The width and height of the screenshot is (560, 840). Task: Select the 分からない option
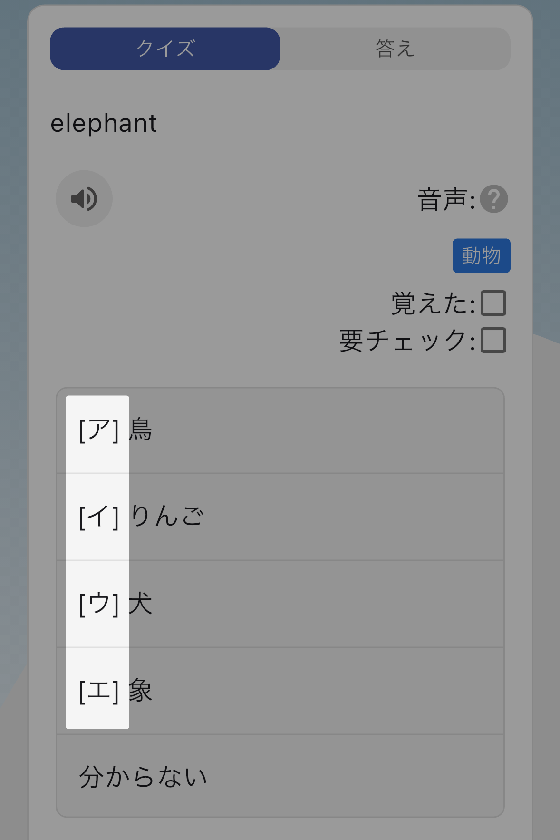[280, 776]
